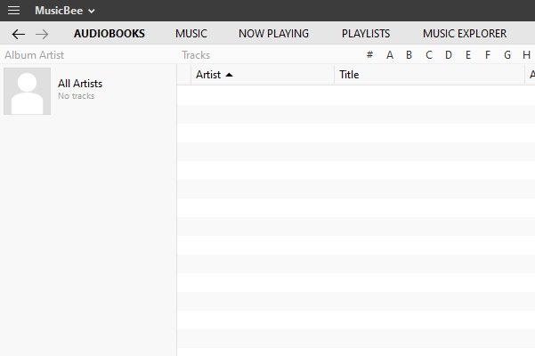Jump to the # symbol index
Screen dimensions: 535x356
pos(369,54)
